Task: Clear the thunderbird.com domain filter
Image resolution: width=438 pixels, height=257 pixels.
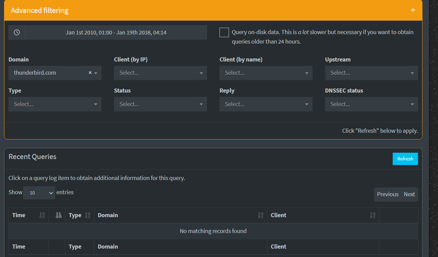Action: point(90,72)
